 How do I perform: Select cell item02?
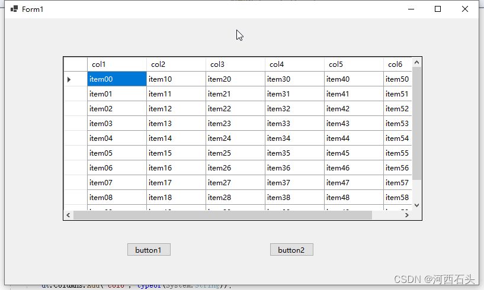click(117, 108)
